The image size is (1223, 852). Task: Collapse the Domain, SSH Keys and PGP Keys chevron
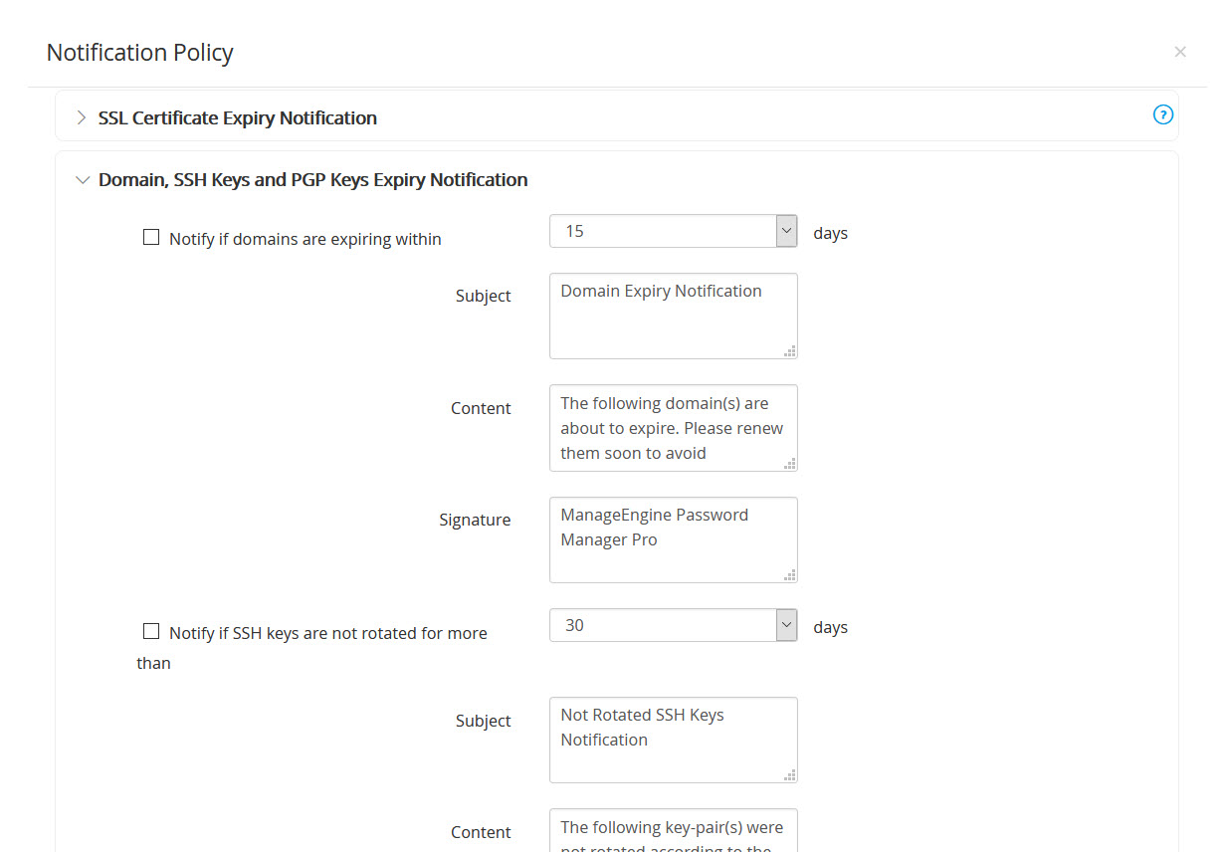[82, 180]
